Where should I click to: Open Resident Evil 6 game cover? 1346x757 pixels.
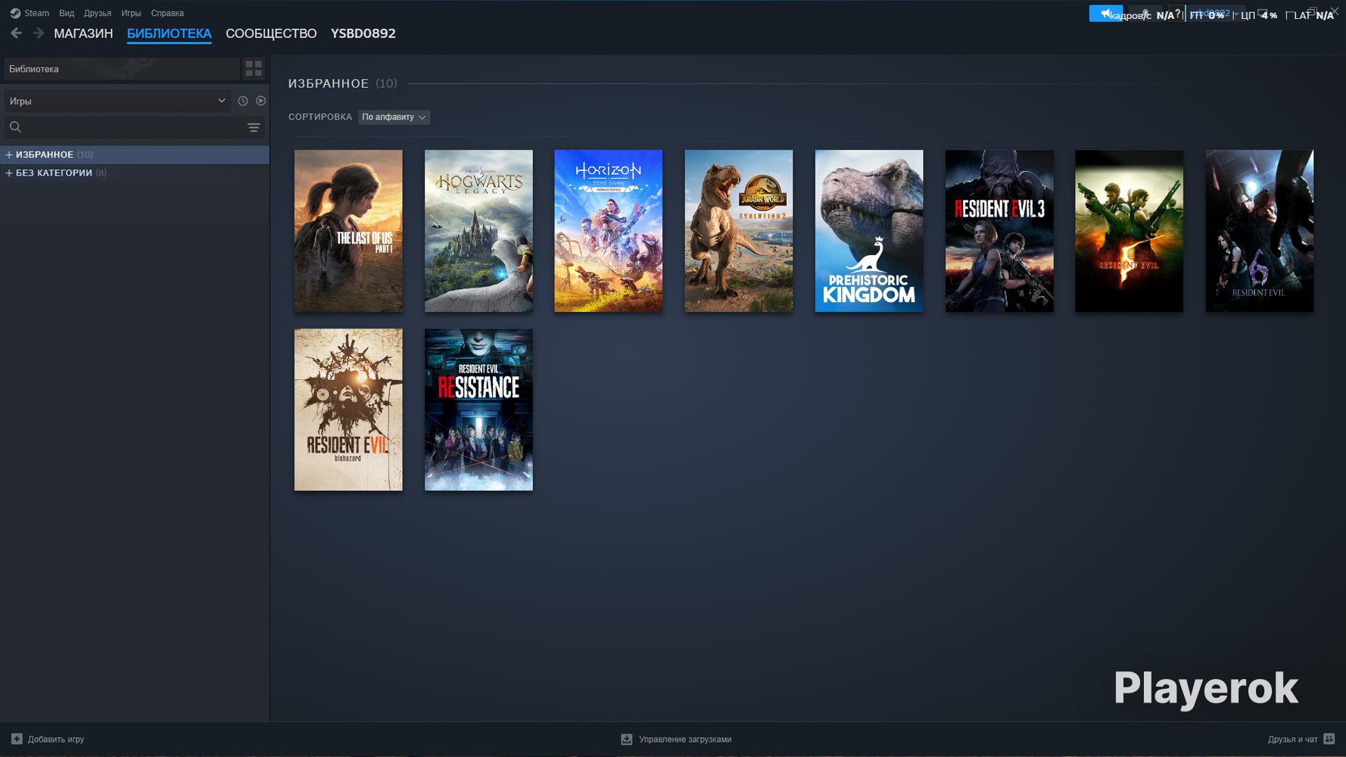click(x=1260, y=231)
